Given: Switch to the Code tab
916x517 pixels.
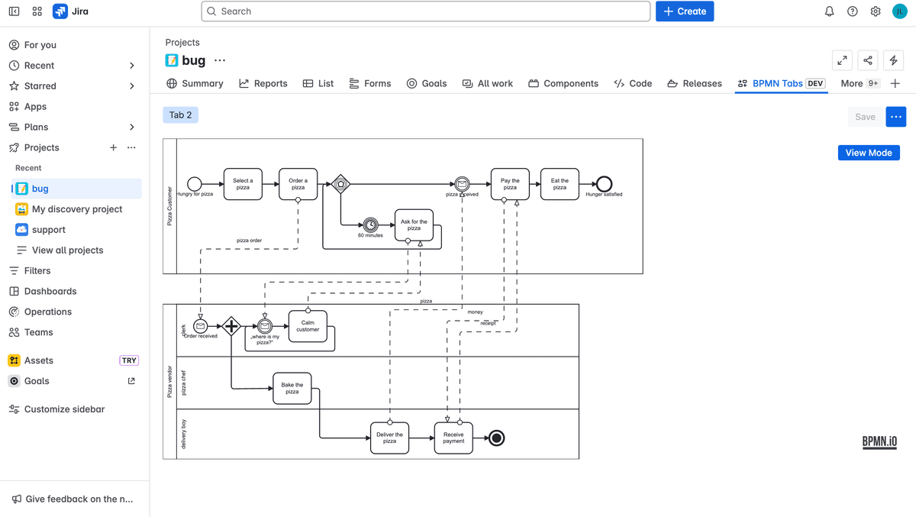Looking at the screenshot, I should (x=633, y=83).
